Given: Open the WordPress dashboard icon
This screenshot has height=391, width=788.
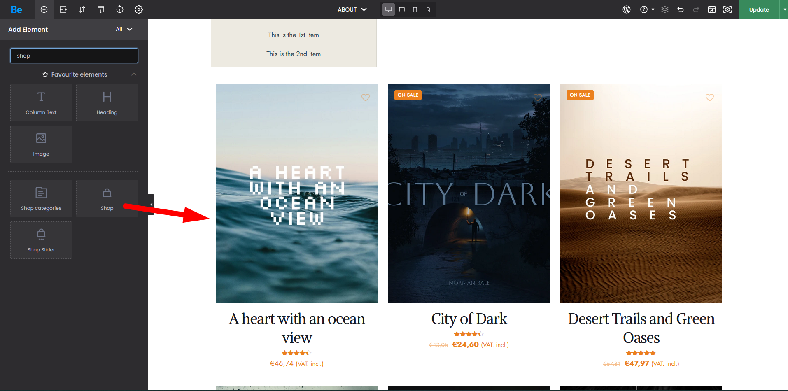Looking at the screenshot, I should (x=627, y=9).
